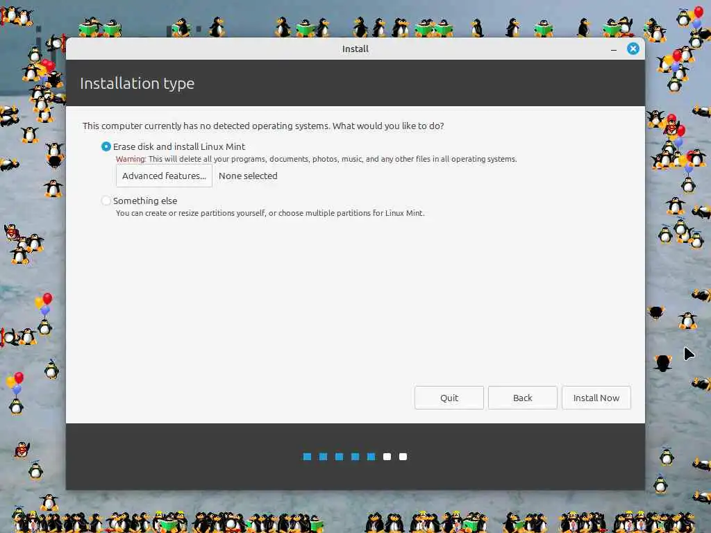Click the 'None selected' status text
711x533 pixels.
(248, 176)
